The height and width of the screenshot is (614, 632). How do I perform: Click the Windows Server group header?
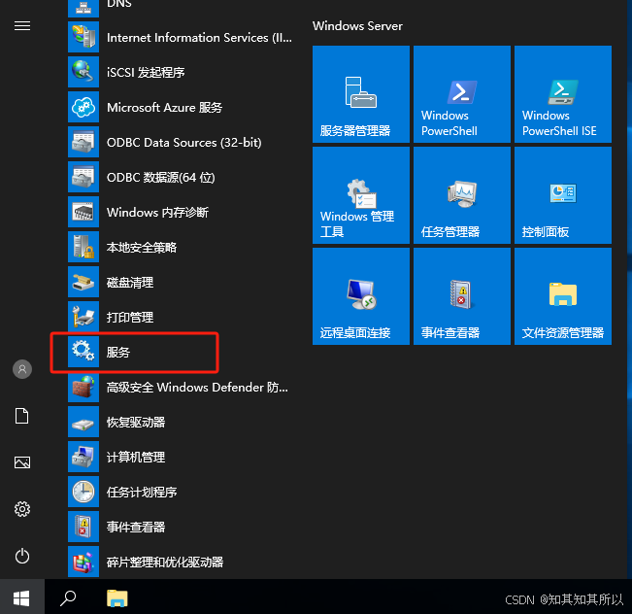pos(357,26)
